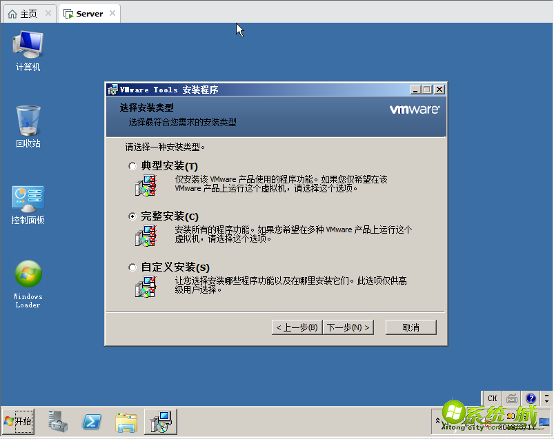
Task: Select the 典型安装(T) radio button
Action: [x=132, y=165]
